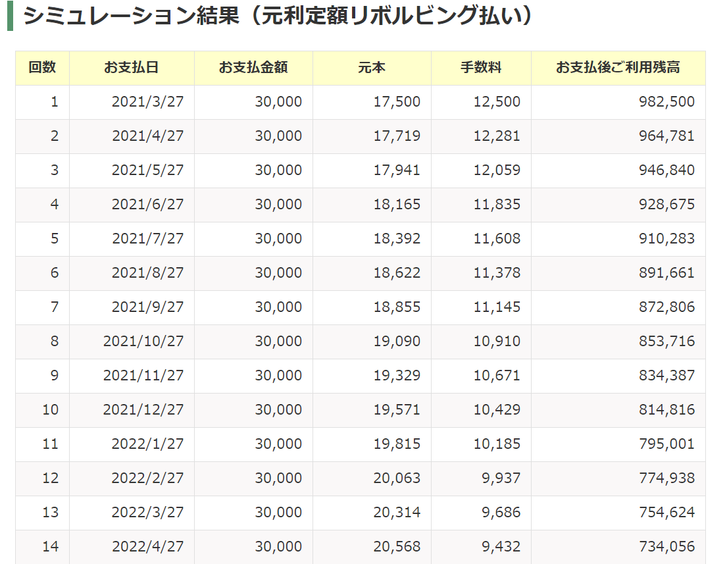Click fee value 10,429
727x564 pixels.
(497, 409)
